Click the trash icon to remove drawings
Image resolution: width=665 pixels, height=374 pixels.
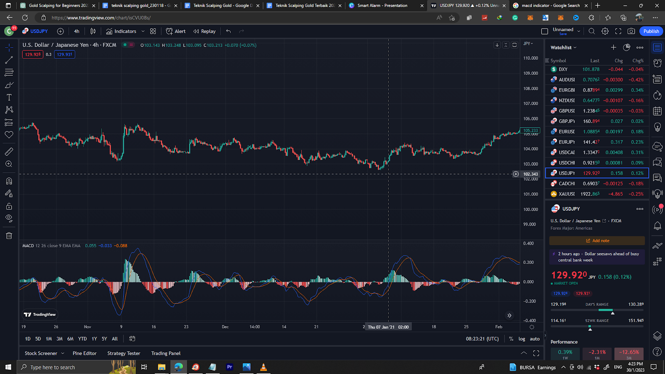click(9, 236)
